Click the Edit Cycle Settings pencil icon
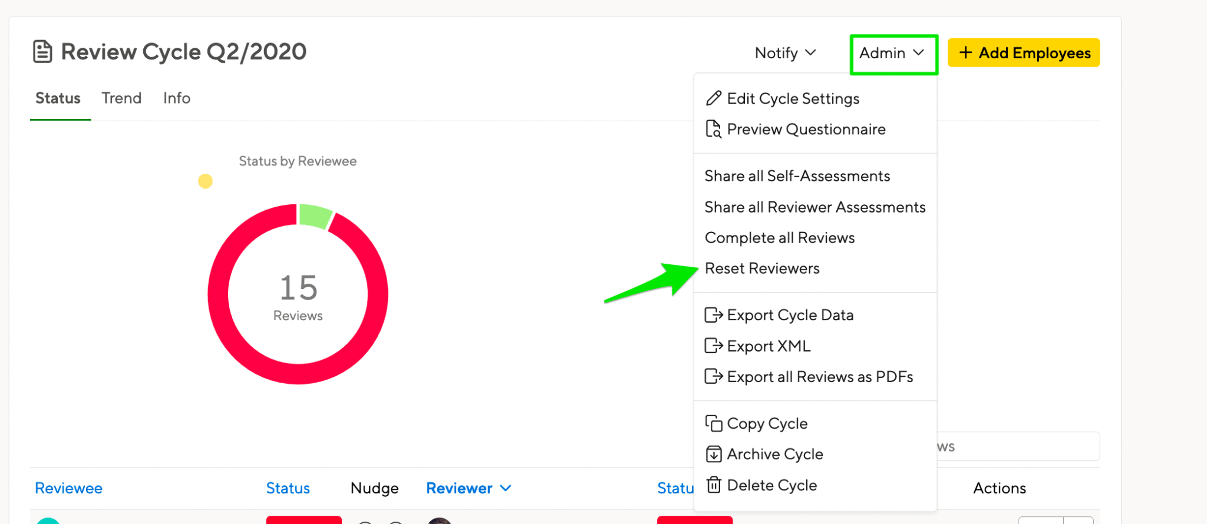This screenshot has width=1207, height=524. click(714, 98)
